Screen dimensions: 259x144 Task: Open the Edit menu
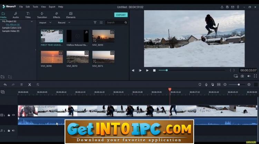pos(28,7)
